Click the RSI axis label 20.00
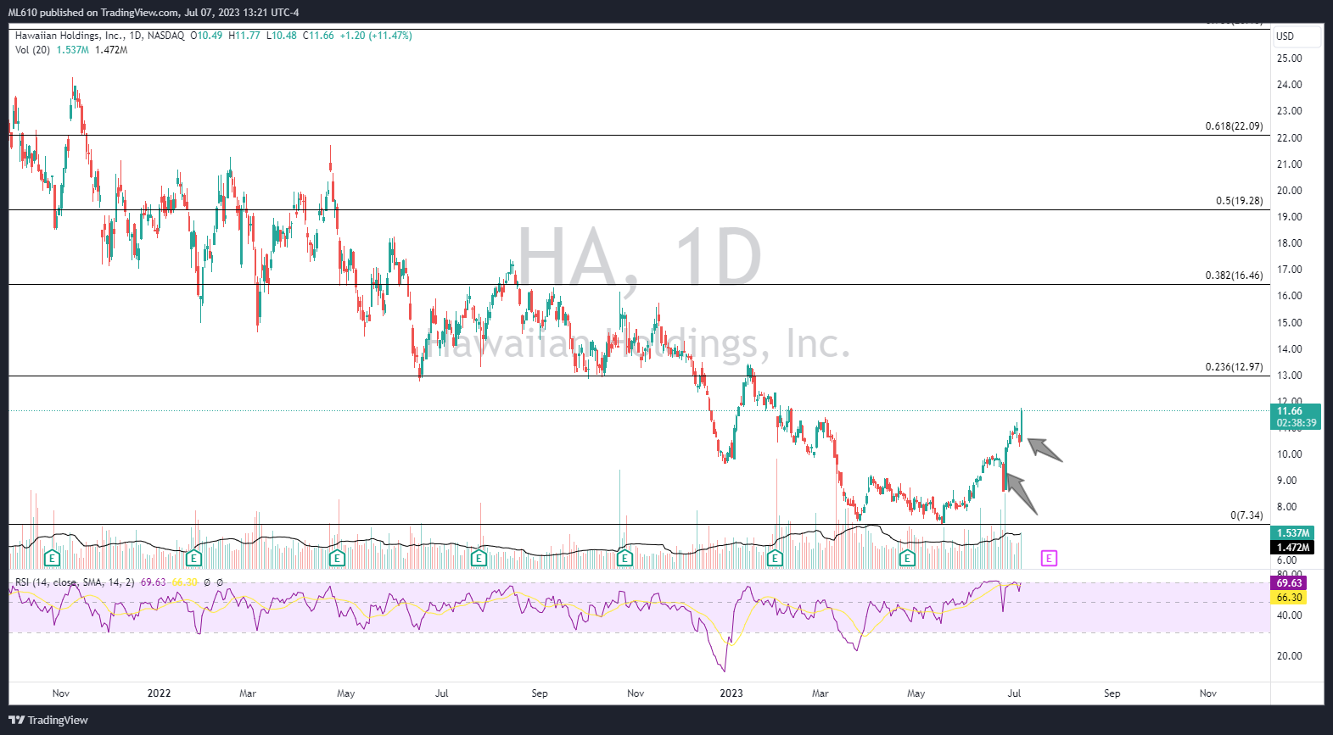Screen dimensions: 1333x735 pyautogui.click(x=1289, y=656)
